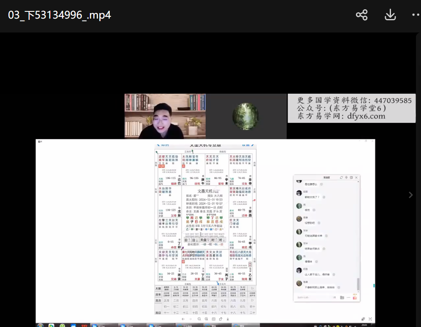Click the refresh icon in chat panel

pos(341,178)
